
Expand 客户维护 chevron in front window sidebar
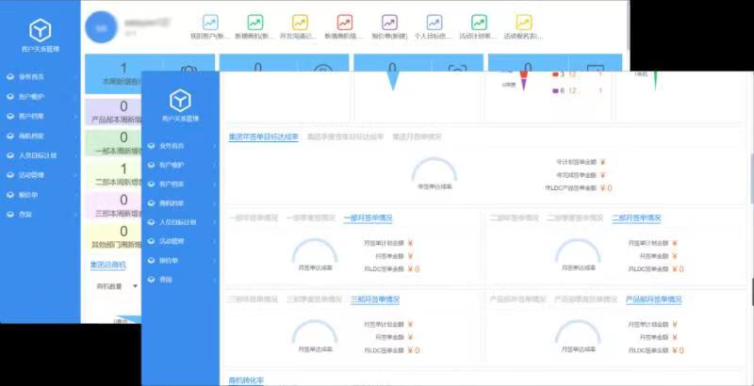coord(215,165)
